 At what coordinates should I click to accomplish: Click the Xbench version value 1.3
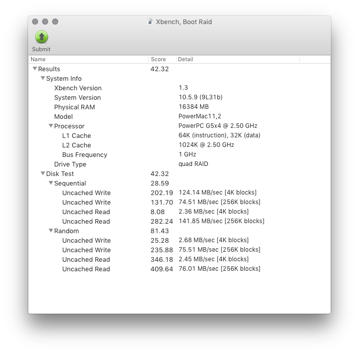(x=183, y=88)
